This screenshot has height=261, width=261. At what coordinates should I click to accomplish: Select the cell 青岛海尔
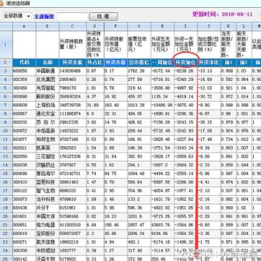coord(48,174)
